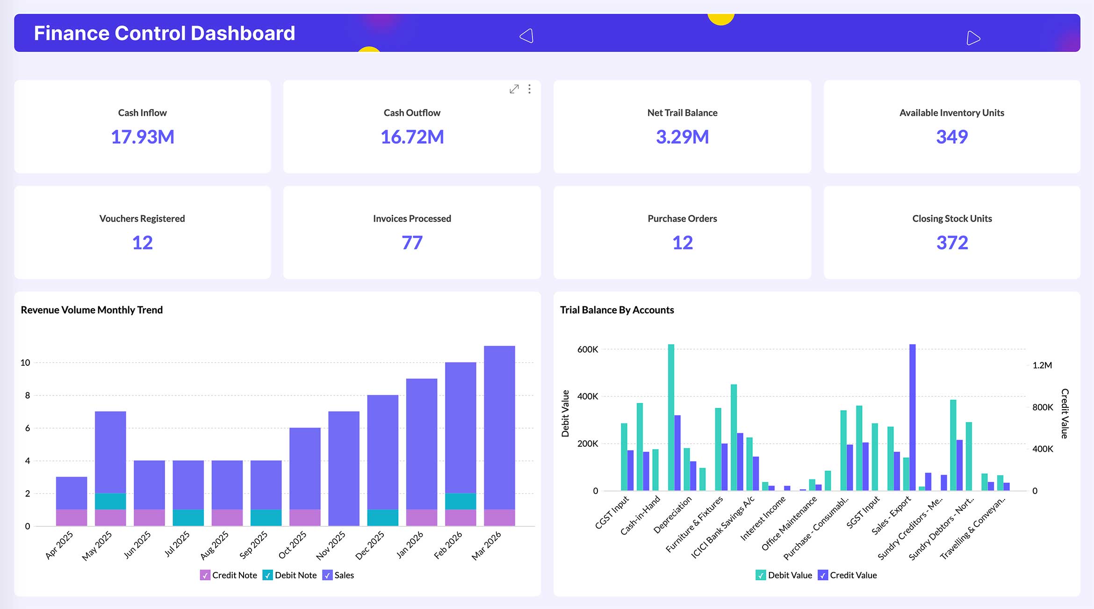
Task: Click the Cash Inflow card label
Action: point(142,113)
